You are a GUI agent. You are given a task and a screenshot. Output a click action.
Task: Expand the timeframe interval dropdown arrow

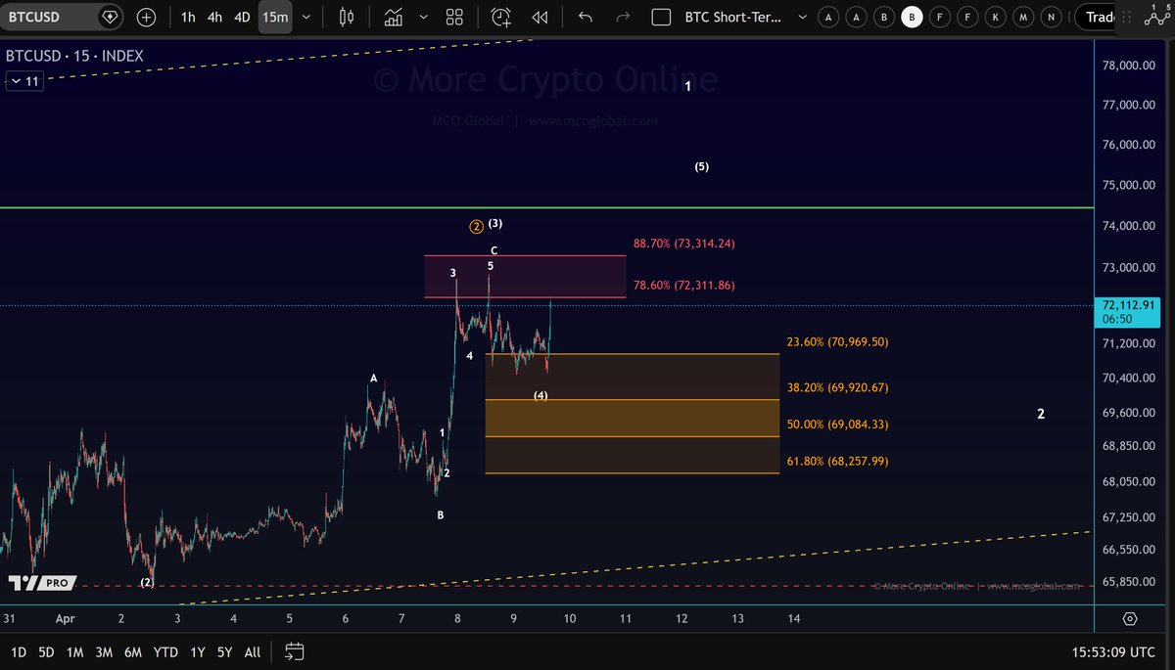point(307,17)
